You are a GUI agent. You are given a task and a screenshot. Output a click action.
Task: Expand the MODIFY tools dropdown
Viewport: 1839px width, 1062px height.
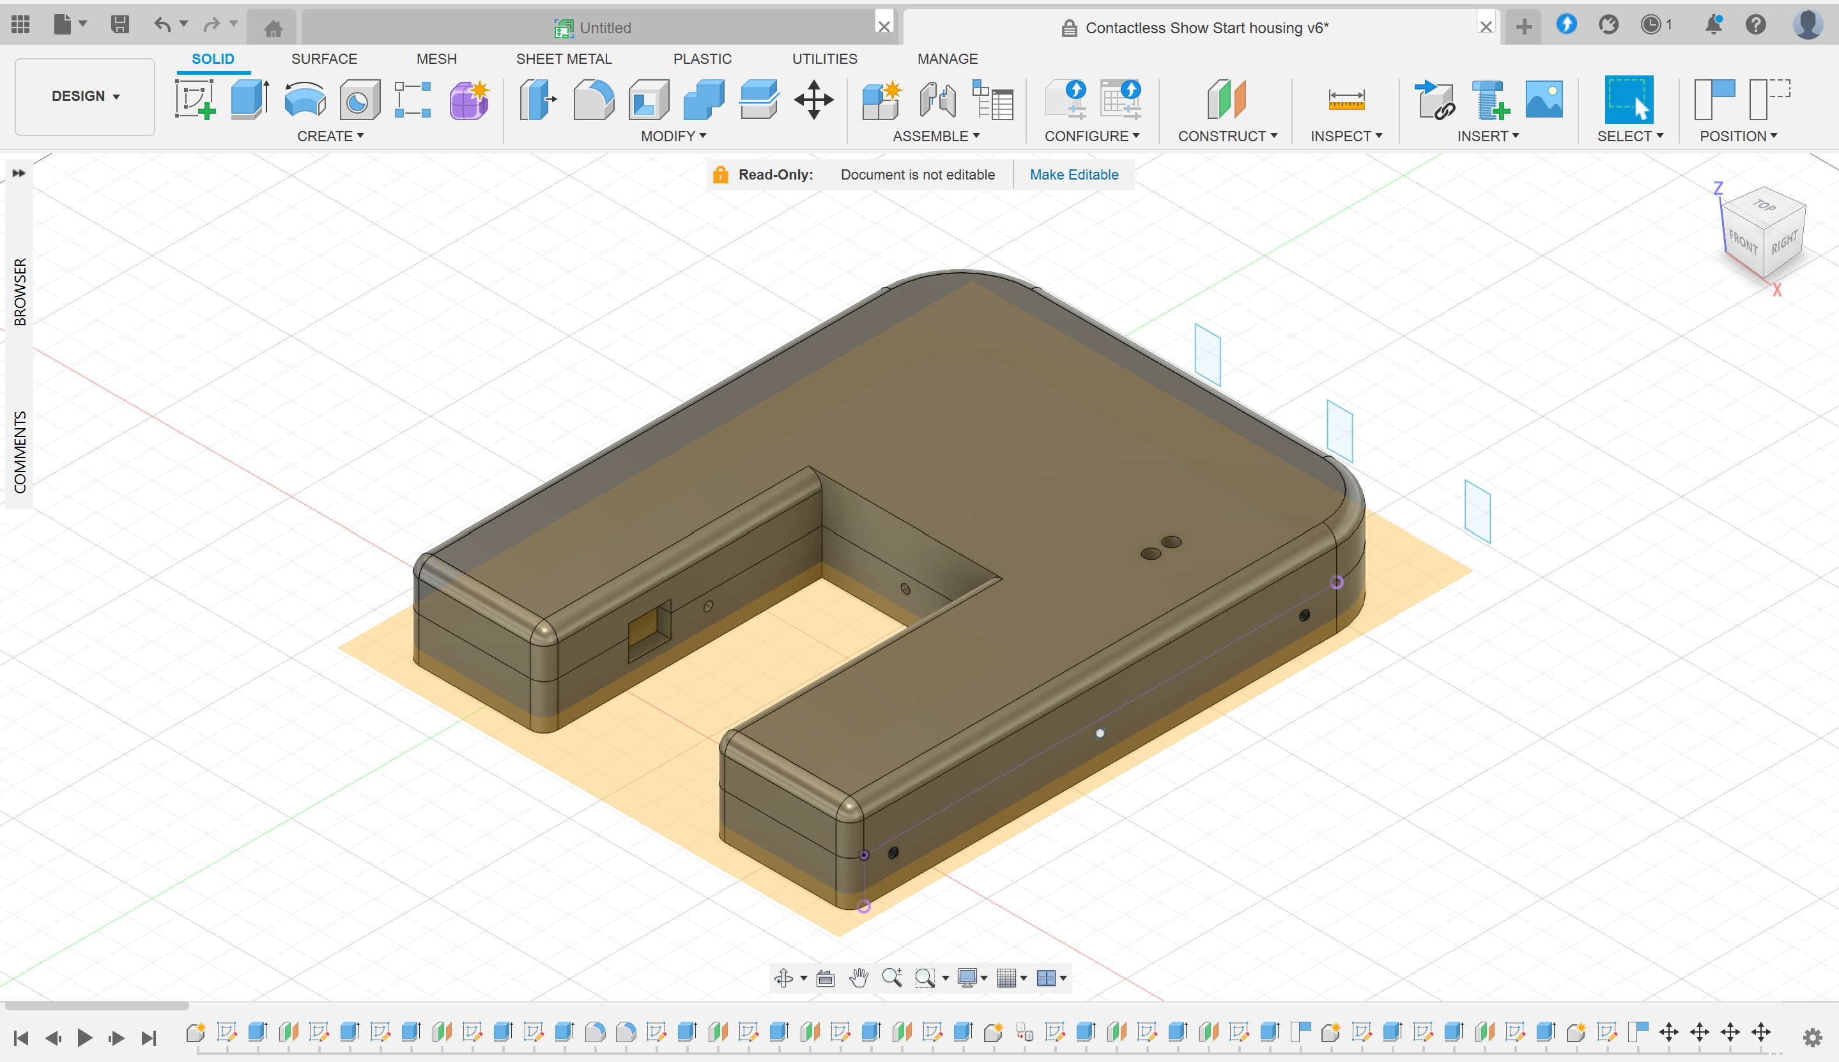672,135
